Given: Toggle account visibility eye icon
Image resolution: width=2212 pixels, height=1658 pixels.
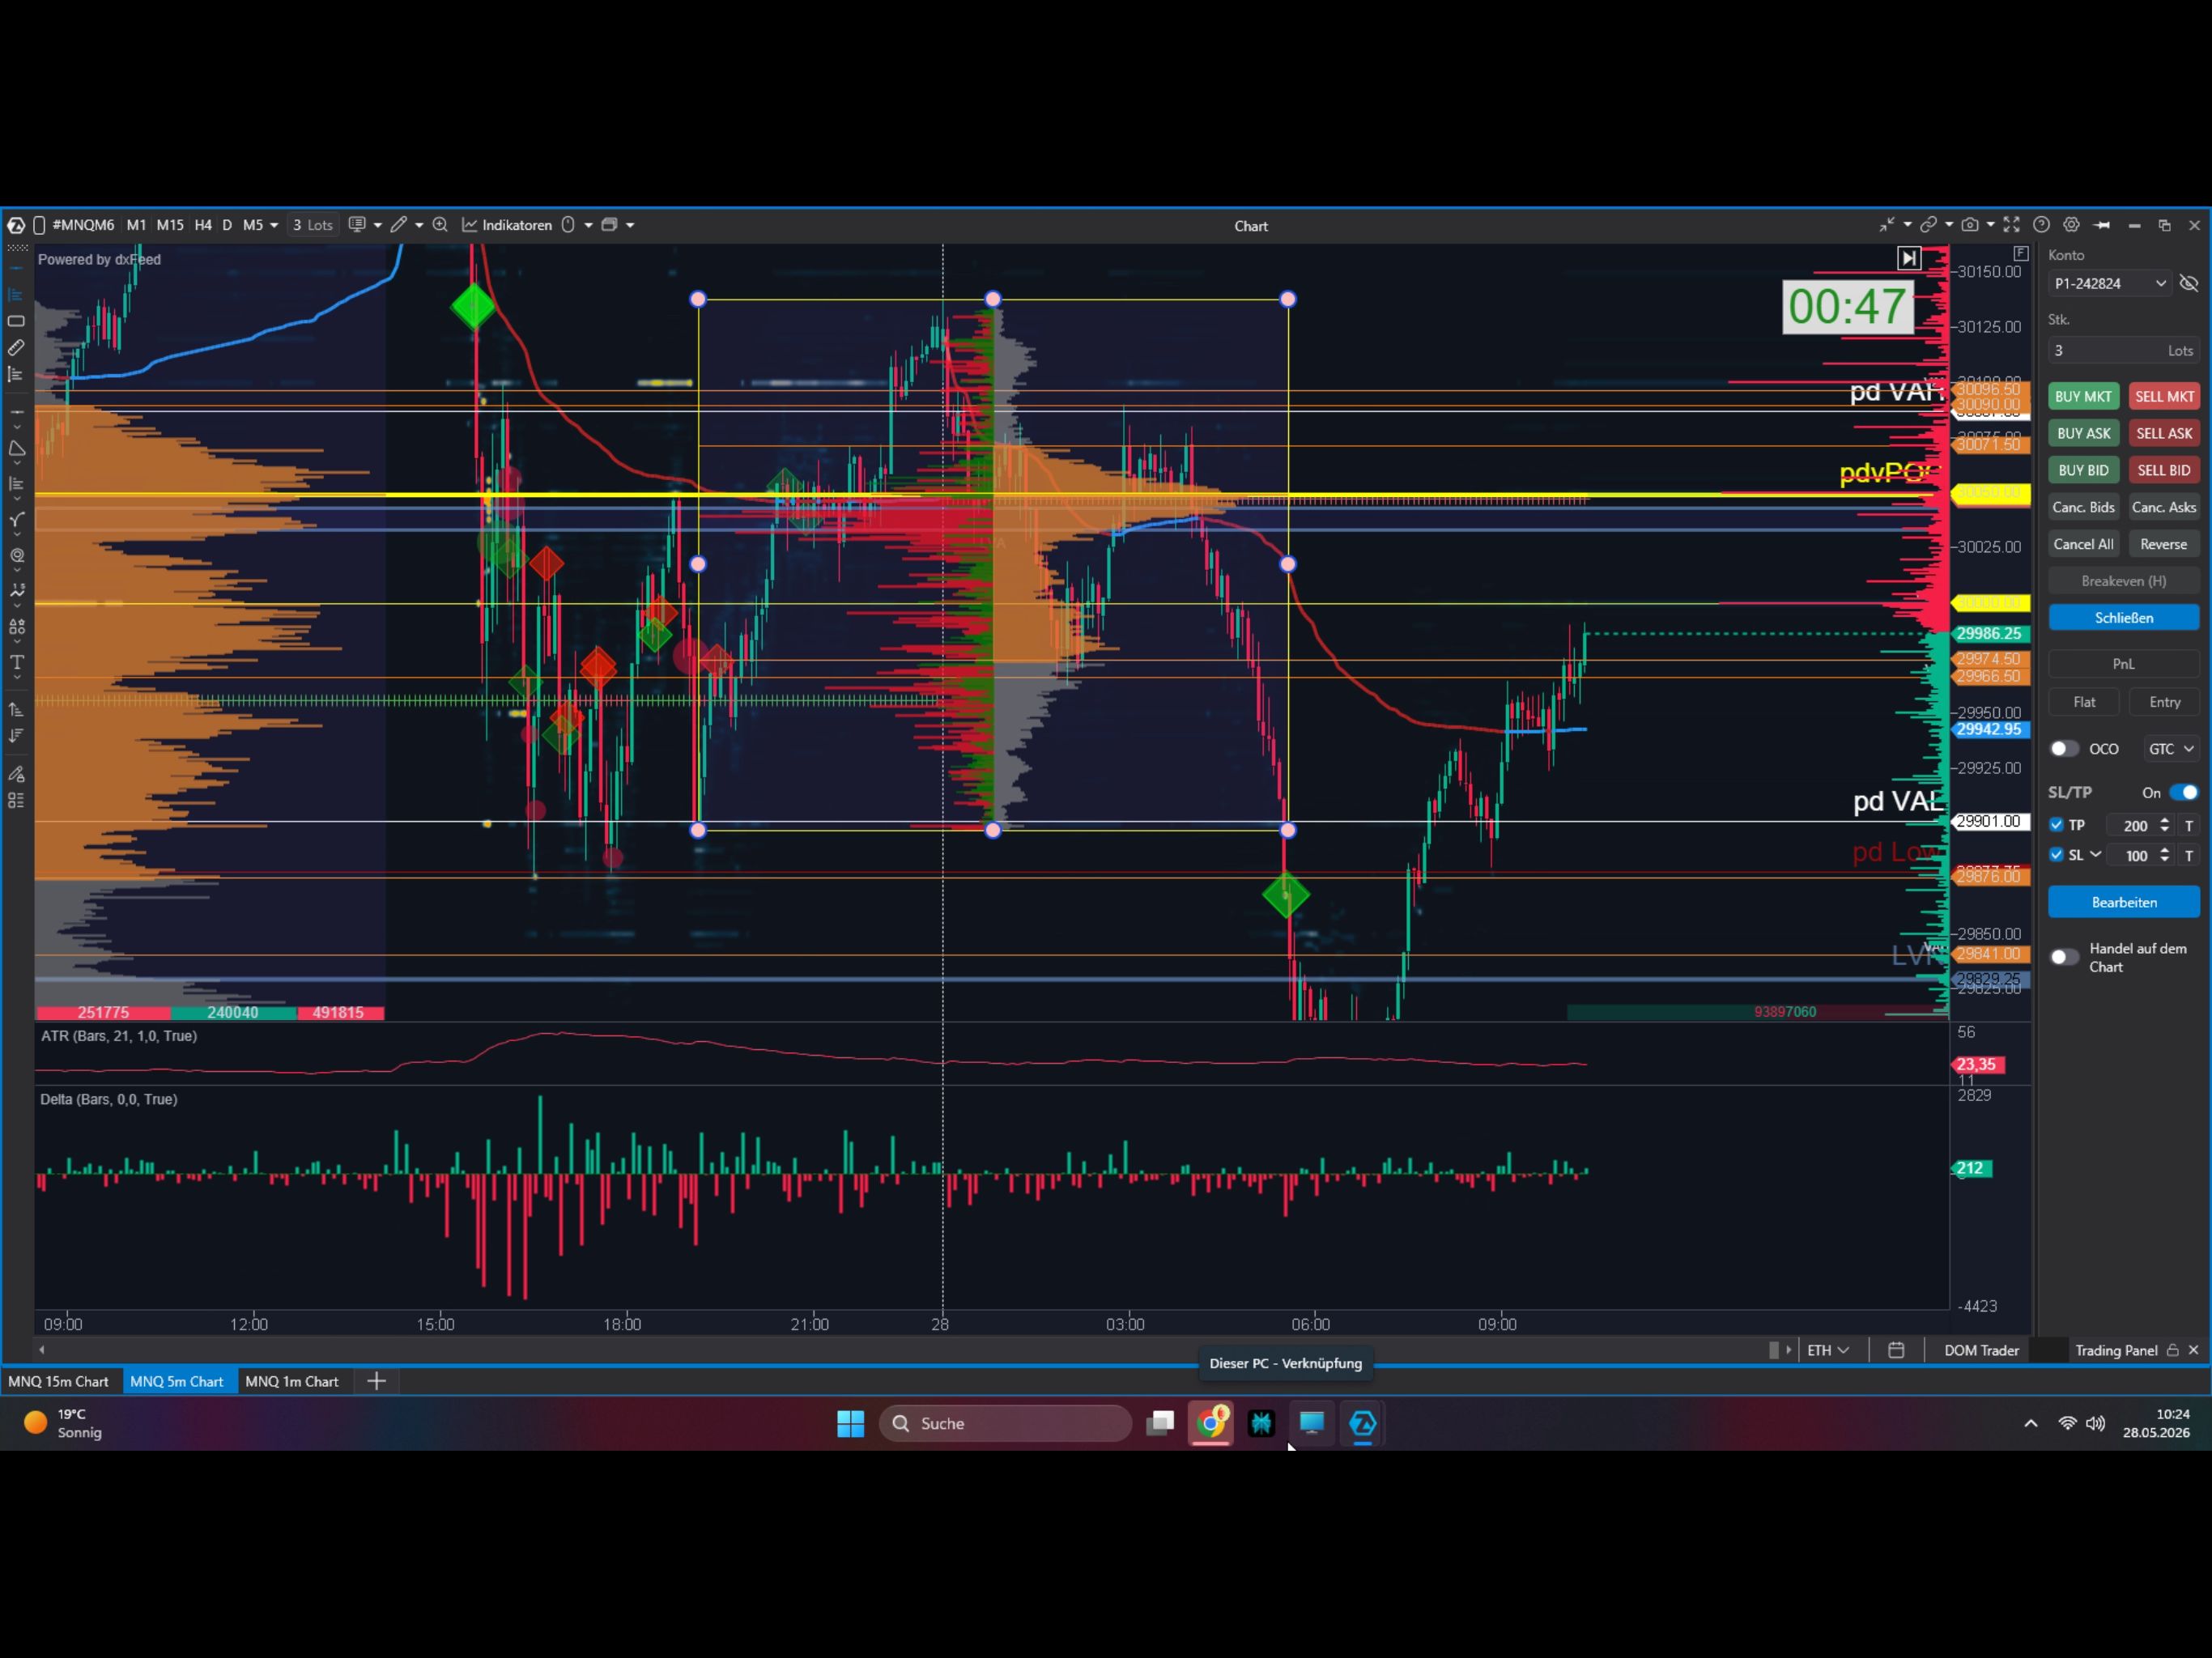Looking at the screenshot, I should [2188, 284].
